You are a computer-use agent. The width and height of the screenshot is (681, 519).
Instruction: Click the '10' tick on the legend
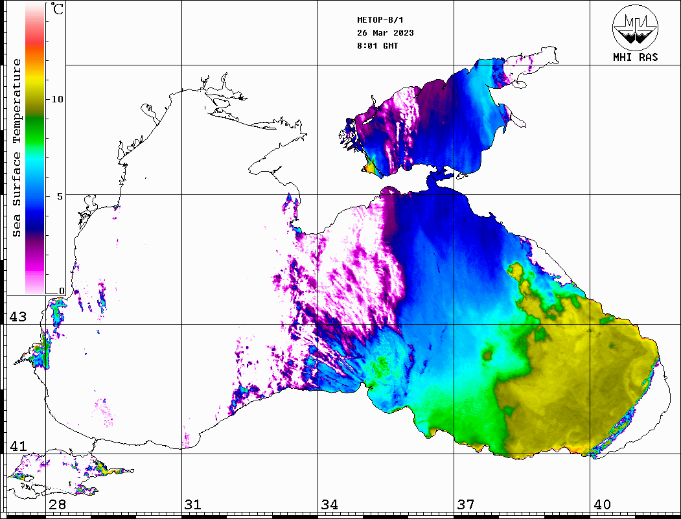[57, 99]
